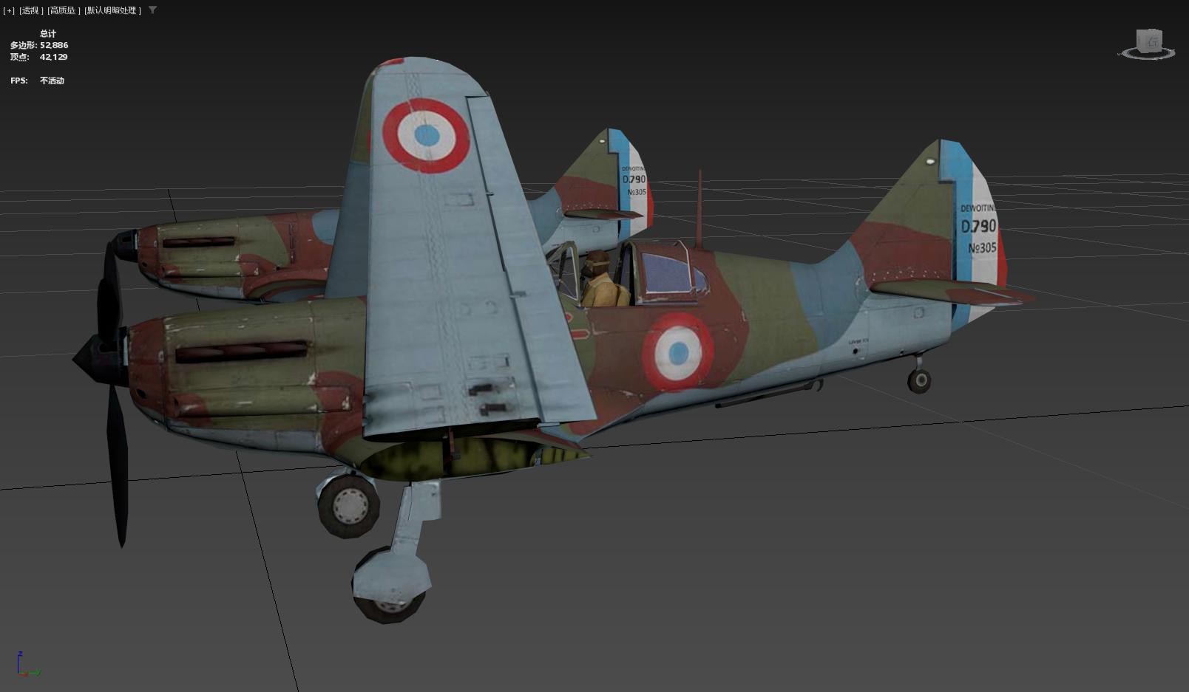Click the [+] viewport label menu item
Image resolution: width=1189 pixels, height=692 pixels.
coord(9,10)
